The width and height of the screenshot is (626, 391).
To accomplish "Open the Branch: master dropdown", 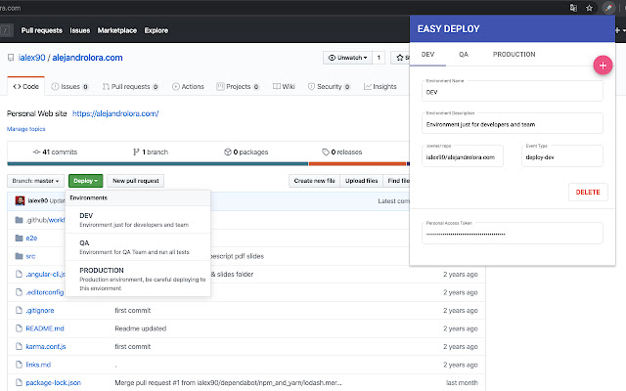I will click(x=35, y=181).
